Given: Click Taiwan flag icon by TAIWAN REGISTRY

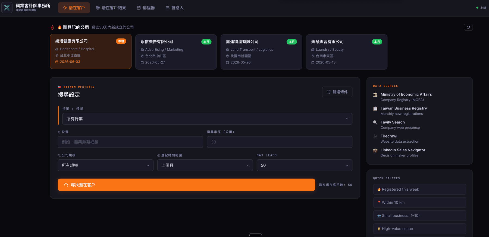Looking at the screenshot, I should (59, 87).
